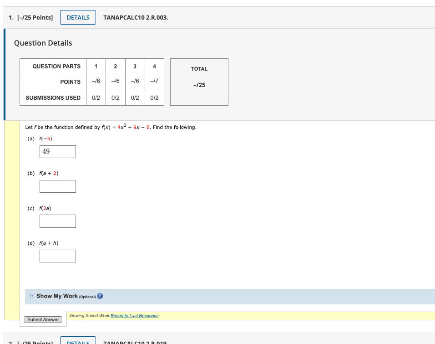
Task: Click the '1. [–/25 Points]' header text
Action: pyautogui.click(x=30, y=17)
